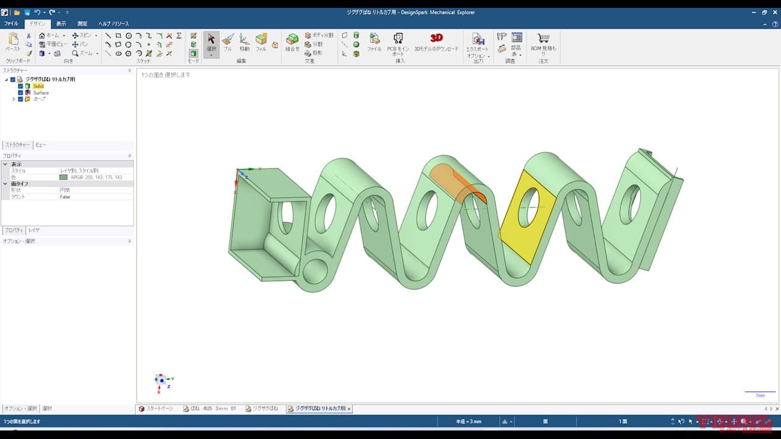The width and height of the screenshot is (781, 439).
Task: Choose the フィル (Fill) tool
Action: pos(261,41)
